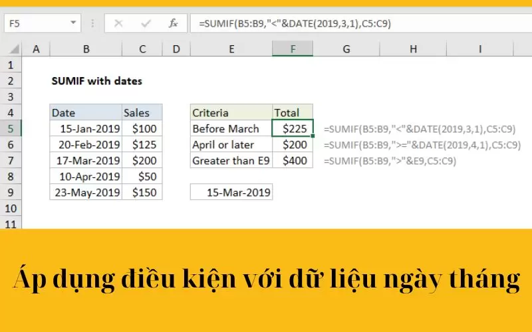Select row 2 header

11,80
